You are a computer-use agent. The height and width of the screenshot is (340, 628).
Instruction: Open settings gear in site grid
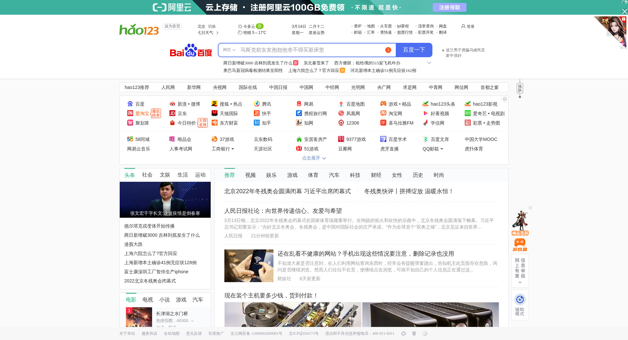tap(505, 99)
